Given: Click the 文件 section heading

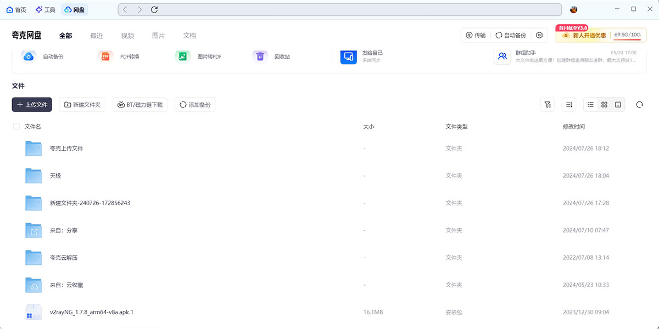Looking at the screenshot, I should tap(18, 86).
